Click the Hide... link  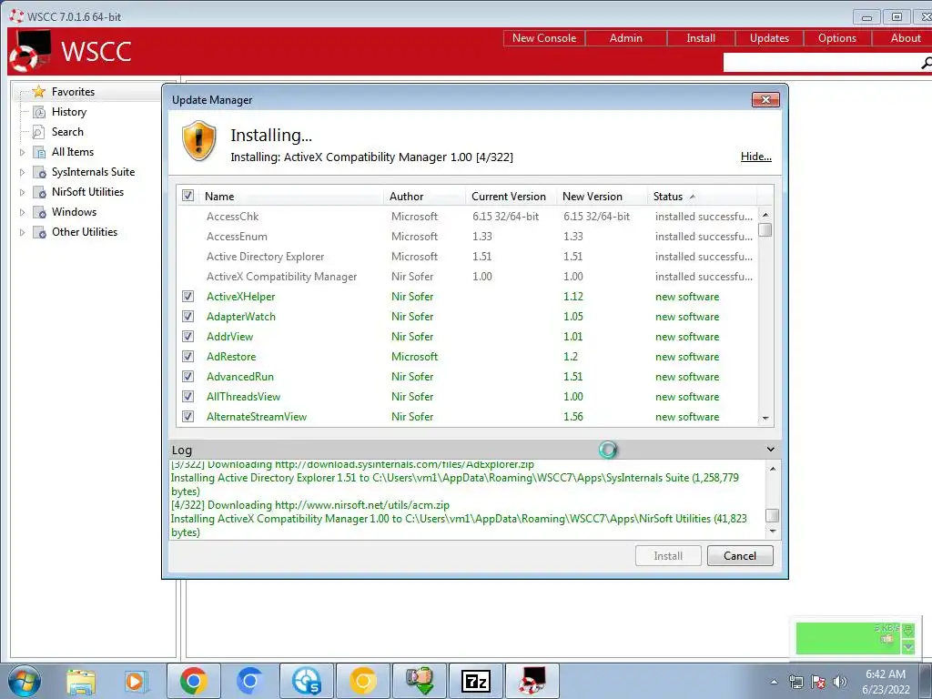pyautogui.click(x=756, y=157)
